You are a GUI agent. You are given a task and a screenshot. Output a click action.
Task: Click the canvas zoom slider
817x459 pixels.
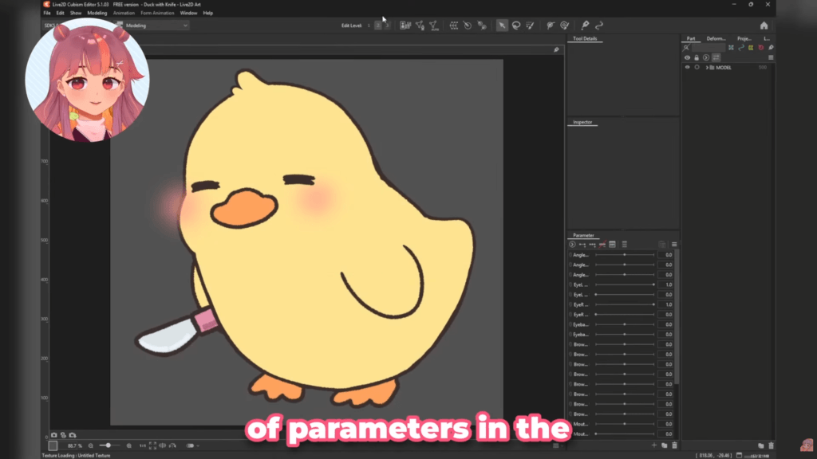coord(109,445)
